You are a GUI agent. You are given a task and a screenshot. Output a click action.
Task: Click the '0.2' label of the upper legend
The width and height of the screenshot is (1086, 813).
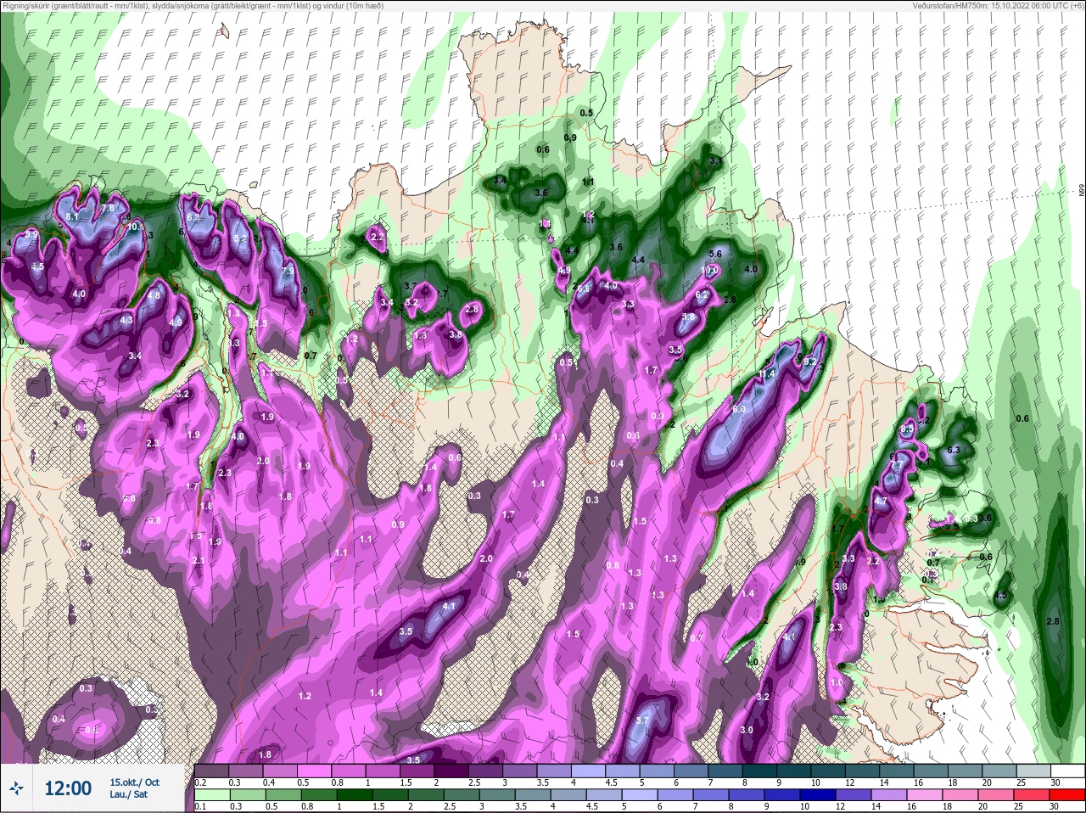[x=201, y=782]
